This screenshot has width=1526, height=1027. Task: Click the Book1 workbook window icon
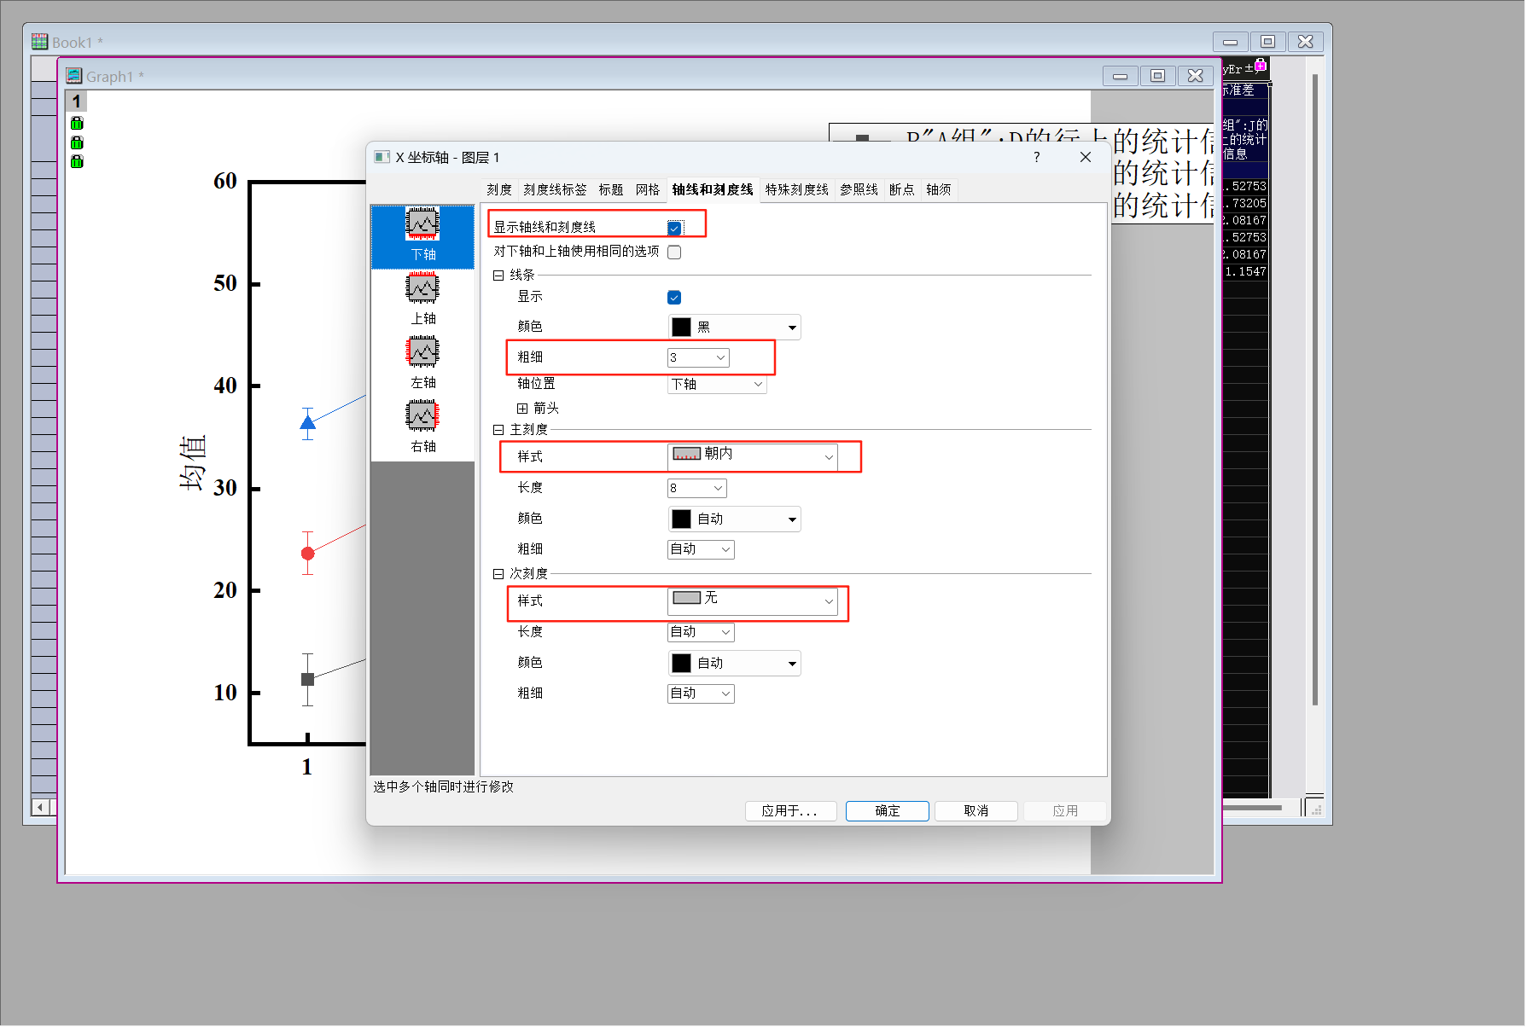click(x=40, y=41)
